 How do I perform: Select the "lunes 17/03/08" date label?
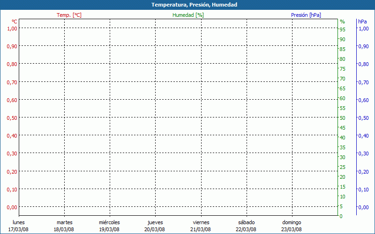point(19,226)
